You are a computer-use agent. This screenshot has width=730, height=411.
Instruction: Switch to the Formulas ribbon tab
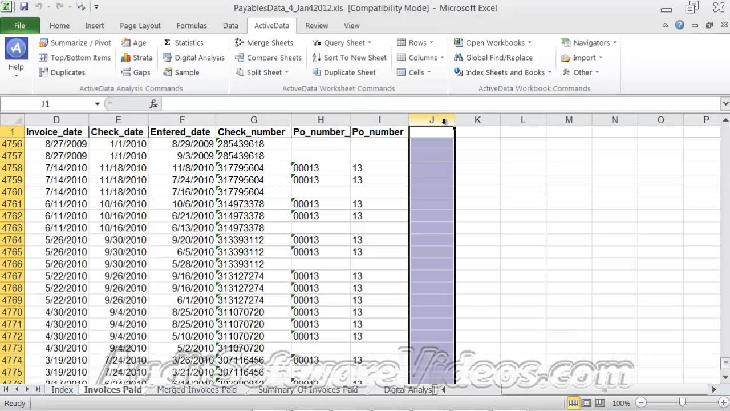coord(192,26)
